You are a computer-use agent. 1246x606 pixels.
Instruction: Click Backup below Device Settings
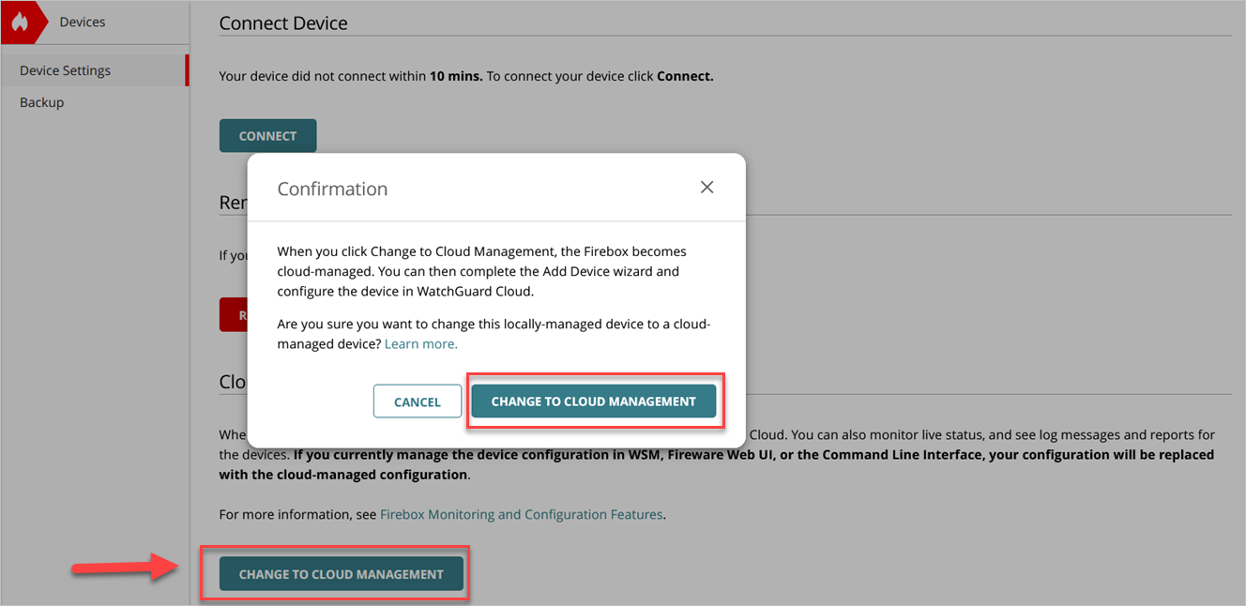tap(41, 101)
